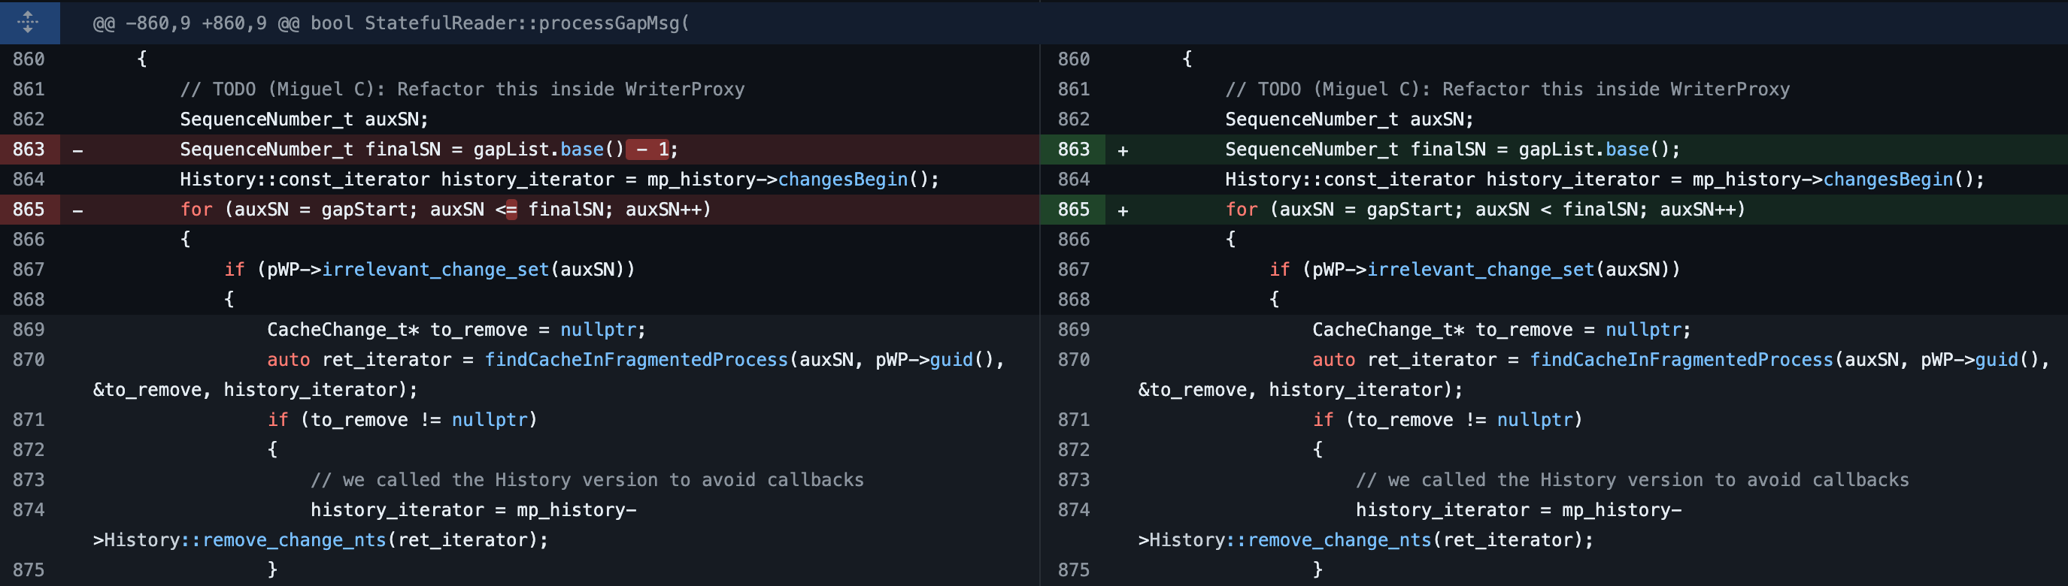The height and width of the screenshot is (586, 2068).
Task: Click the minus marker on deleted line 863
Action: point(78,150)
